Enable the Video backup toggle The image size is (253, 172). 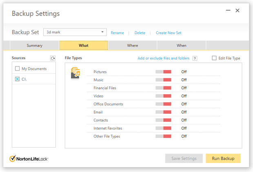[163, 96]
